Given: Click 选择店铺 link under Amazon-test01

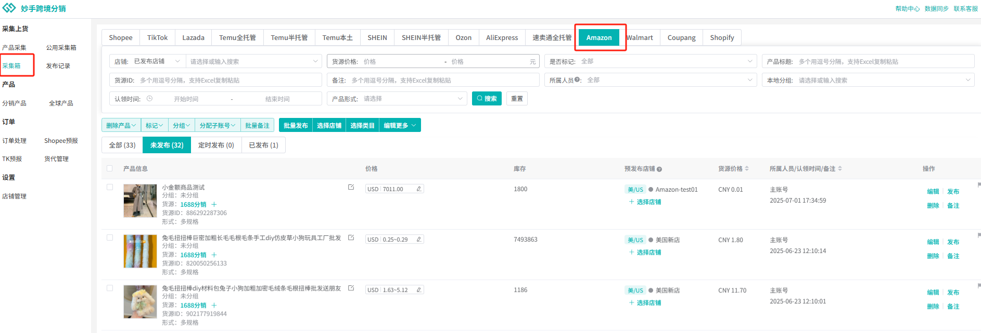Looking at the screenshot, I should coord(645,202).
